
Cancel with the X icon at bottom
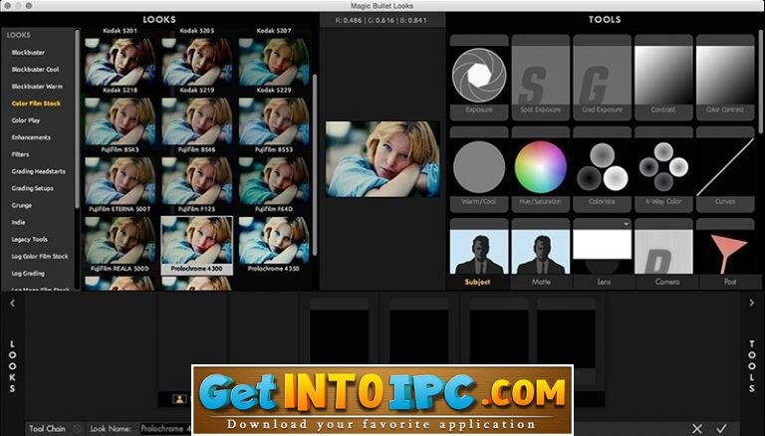click(697, 429)
